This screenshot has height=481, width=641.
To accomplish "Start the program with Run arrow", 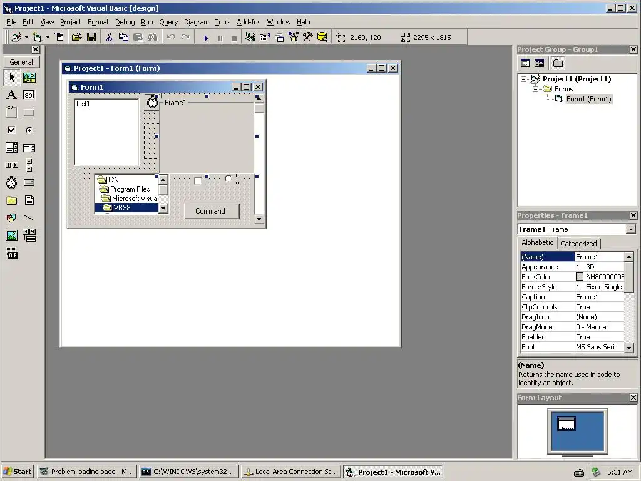I will point(206,38).
